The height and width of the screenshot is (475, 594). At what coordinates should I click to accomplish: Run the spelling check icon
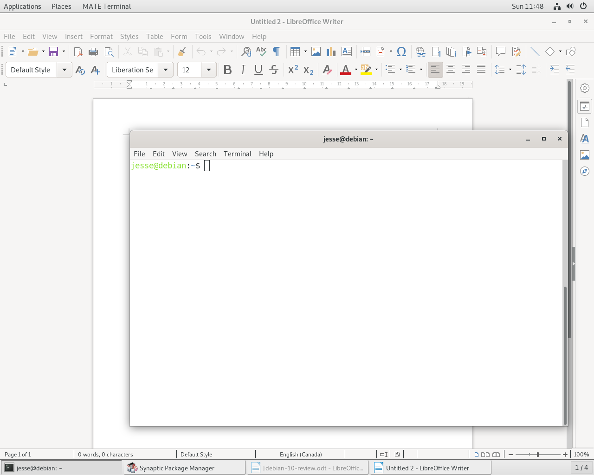tap(261, 51)
